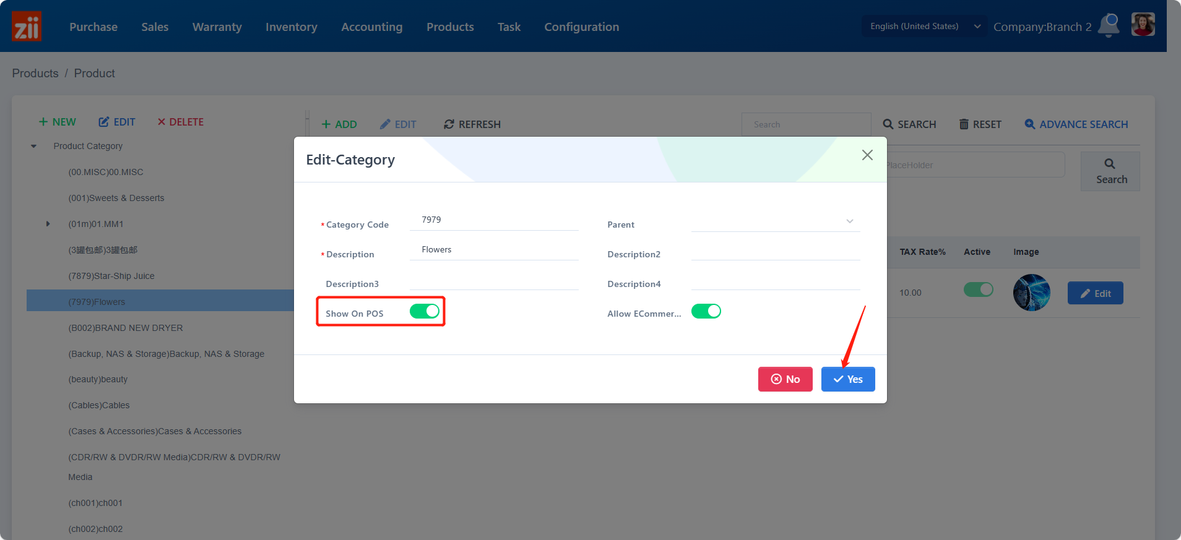Screen dimensions: 1181x540
Task: Open the Accounting menu
Action: tap(371, 27)
